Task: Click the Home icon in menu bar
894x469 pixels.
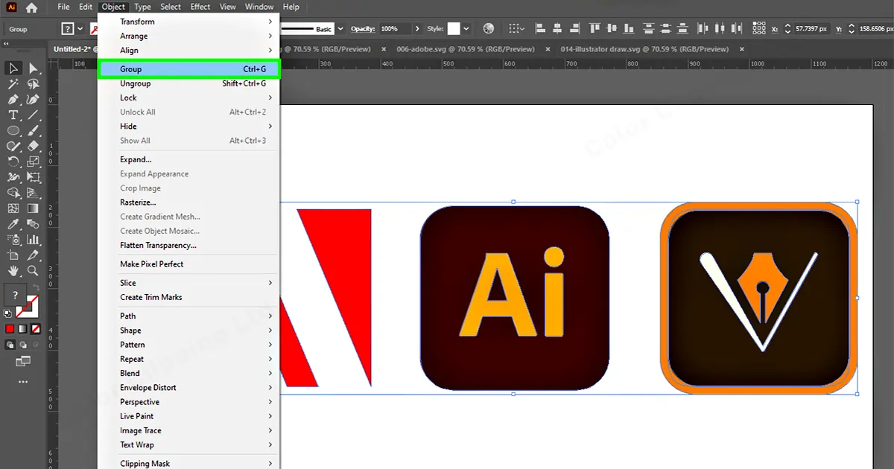Action: click(x=31, y=7)
